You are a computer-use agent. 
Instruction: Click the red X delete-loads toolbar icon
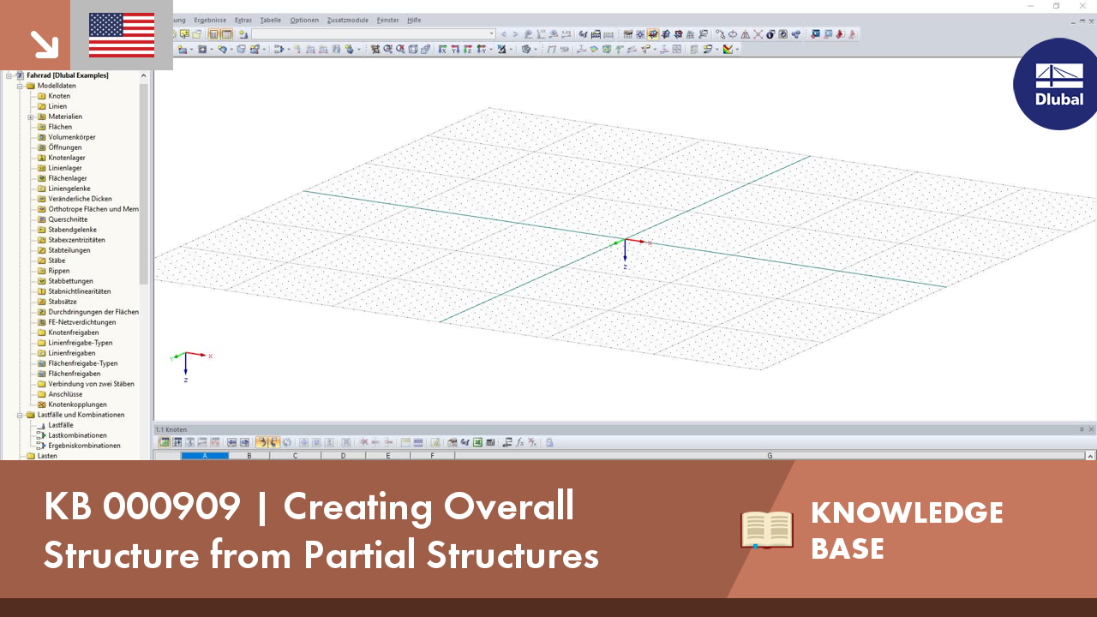758,34
